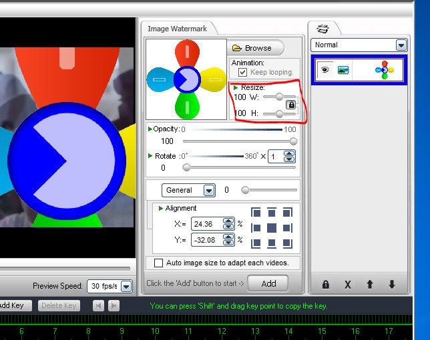Align watermark to top-center
Screen dimensions: 430x340
coord(272,212)
